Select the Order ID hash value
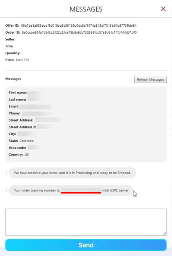The height and width of the screenshot is (256, 172). pyautogui.click(x=79, y=32)
